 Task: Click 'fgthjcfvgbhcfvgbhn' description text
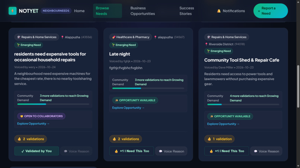point(126,68)
